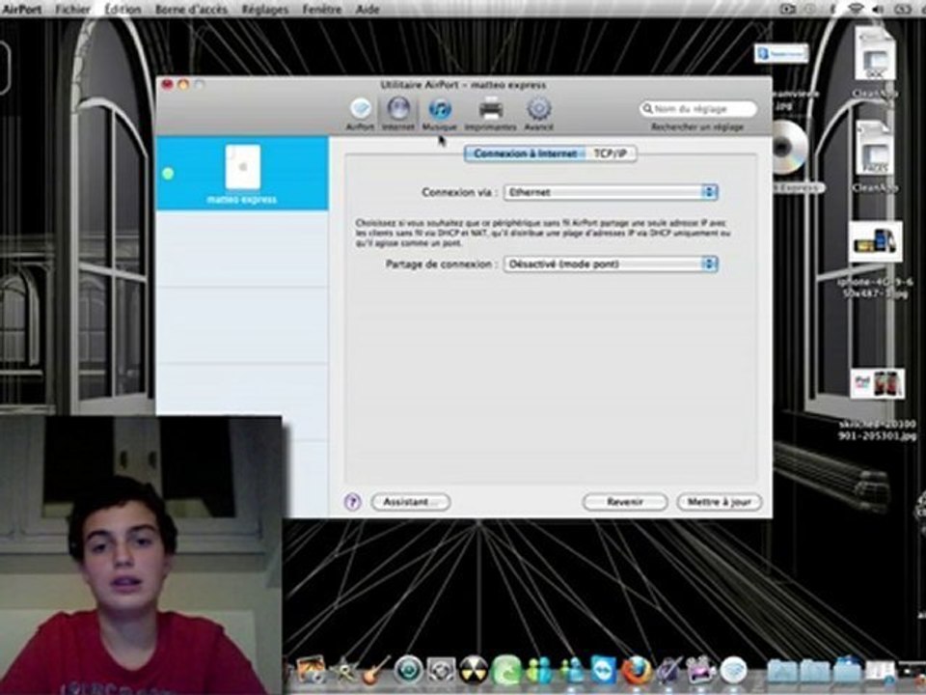This screenshot has width=926, height=695.
Task: Open the Réglages menu
Action: click(x=265, y=9)
